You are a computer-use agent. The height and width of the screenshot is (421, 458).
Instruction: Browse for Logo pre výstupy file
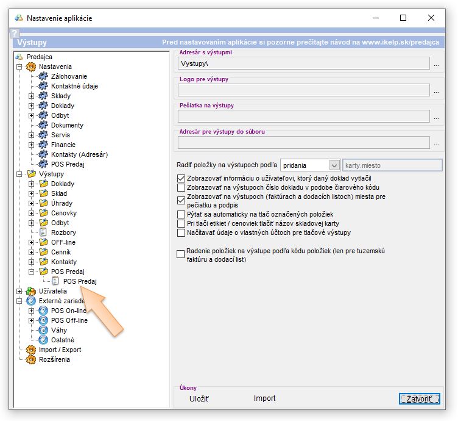[436, 92]
